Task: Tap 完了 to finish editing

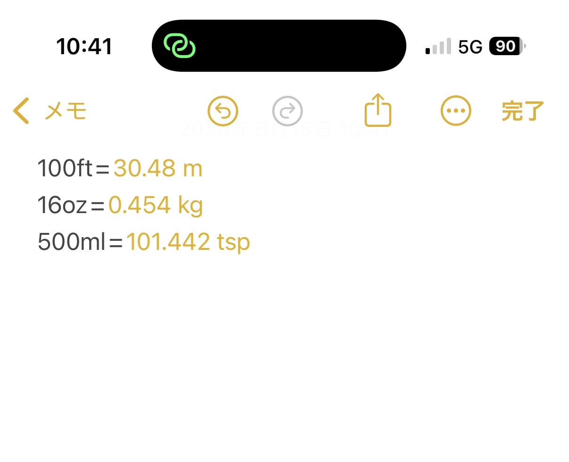Action: 523,111
